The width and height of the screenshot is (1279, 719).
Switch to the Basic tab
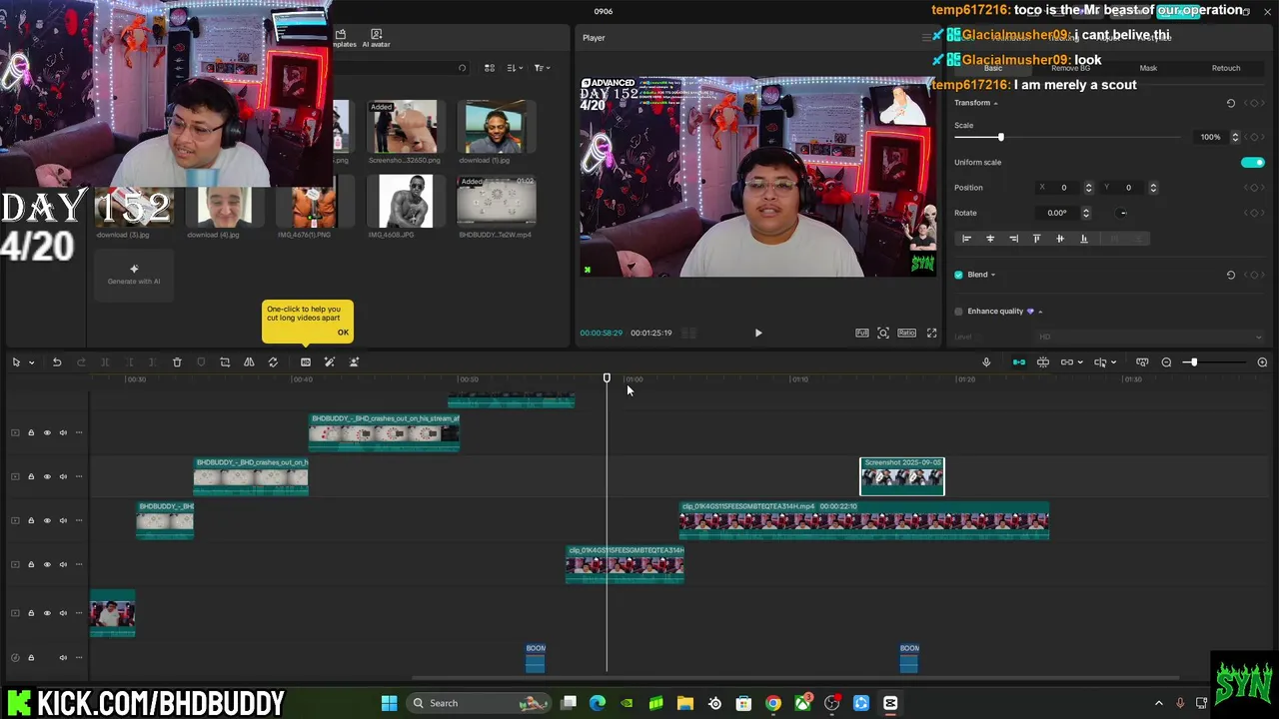click(993, 68)
